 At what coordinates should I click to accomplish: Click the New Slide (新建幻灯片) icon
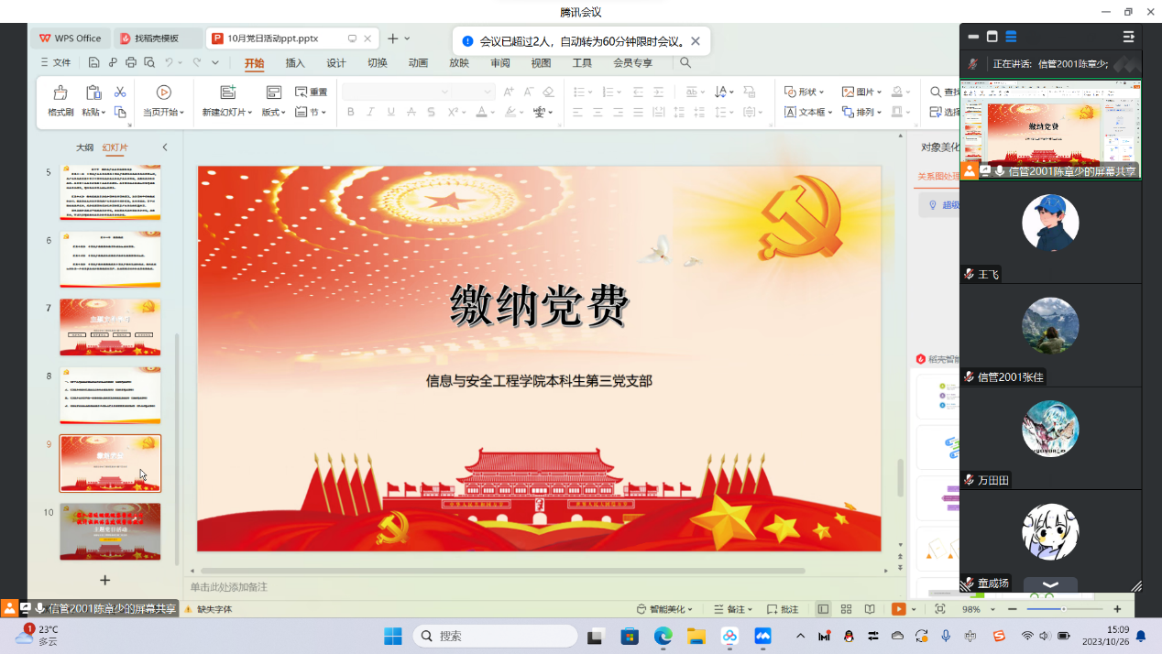tap(227, 93)
